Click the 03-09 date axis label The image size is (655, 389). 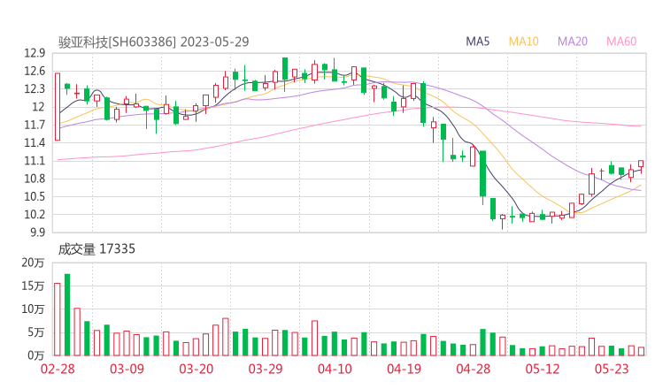pos(127,369)
